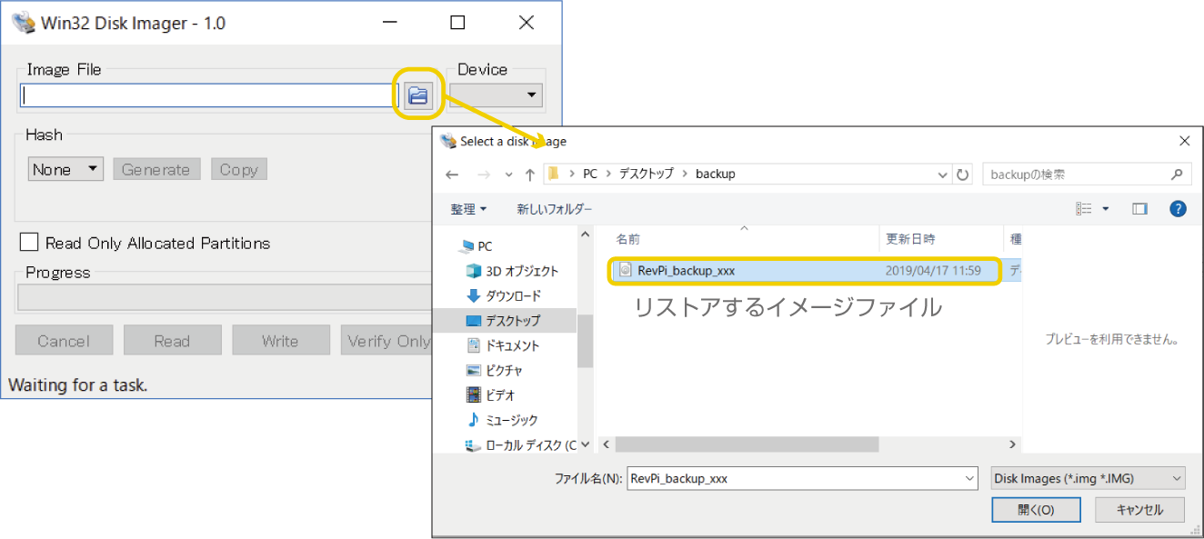This screenshot has height=539, width=1204.
Task: Click デスクトップ in the address breadcrumb
Action: [x=648, y=174]
